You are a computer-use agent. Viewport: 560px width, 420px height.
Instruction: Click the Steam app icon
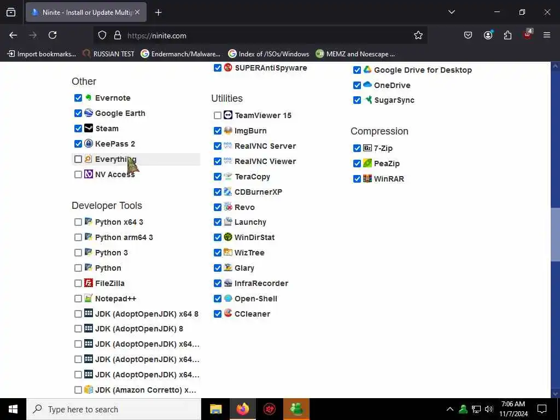pyautogui.click(x=89, y=128)
